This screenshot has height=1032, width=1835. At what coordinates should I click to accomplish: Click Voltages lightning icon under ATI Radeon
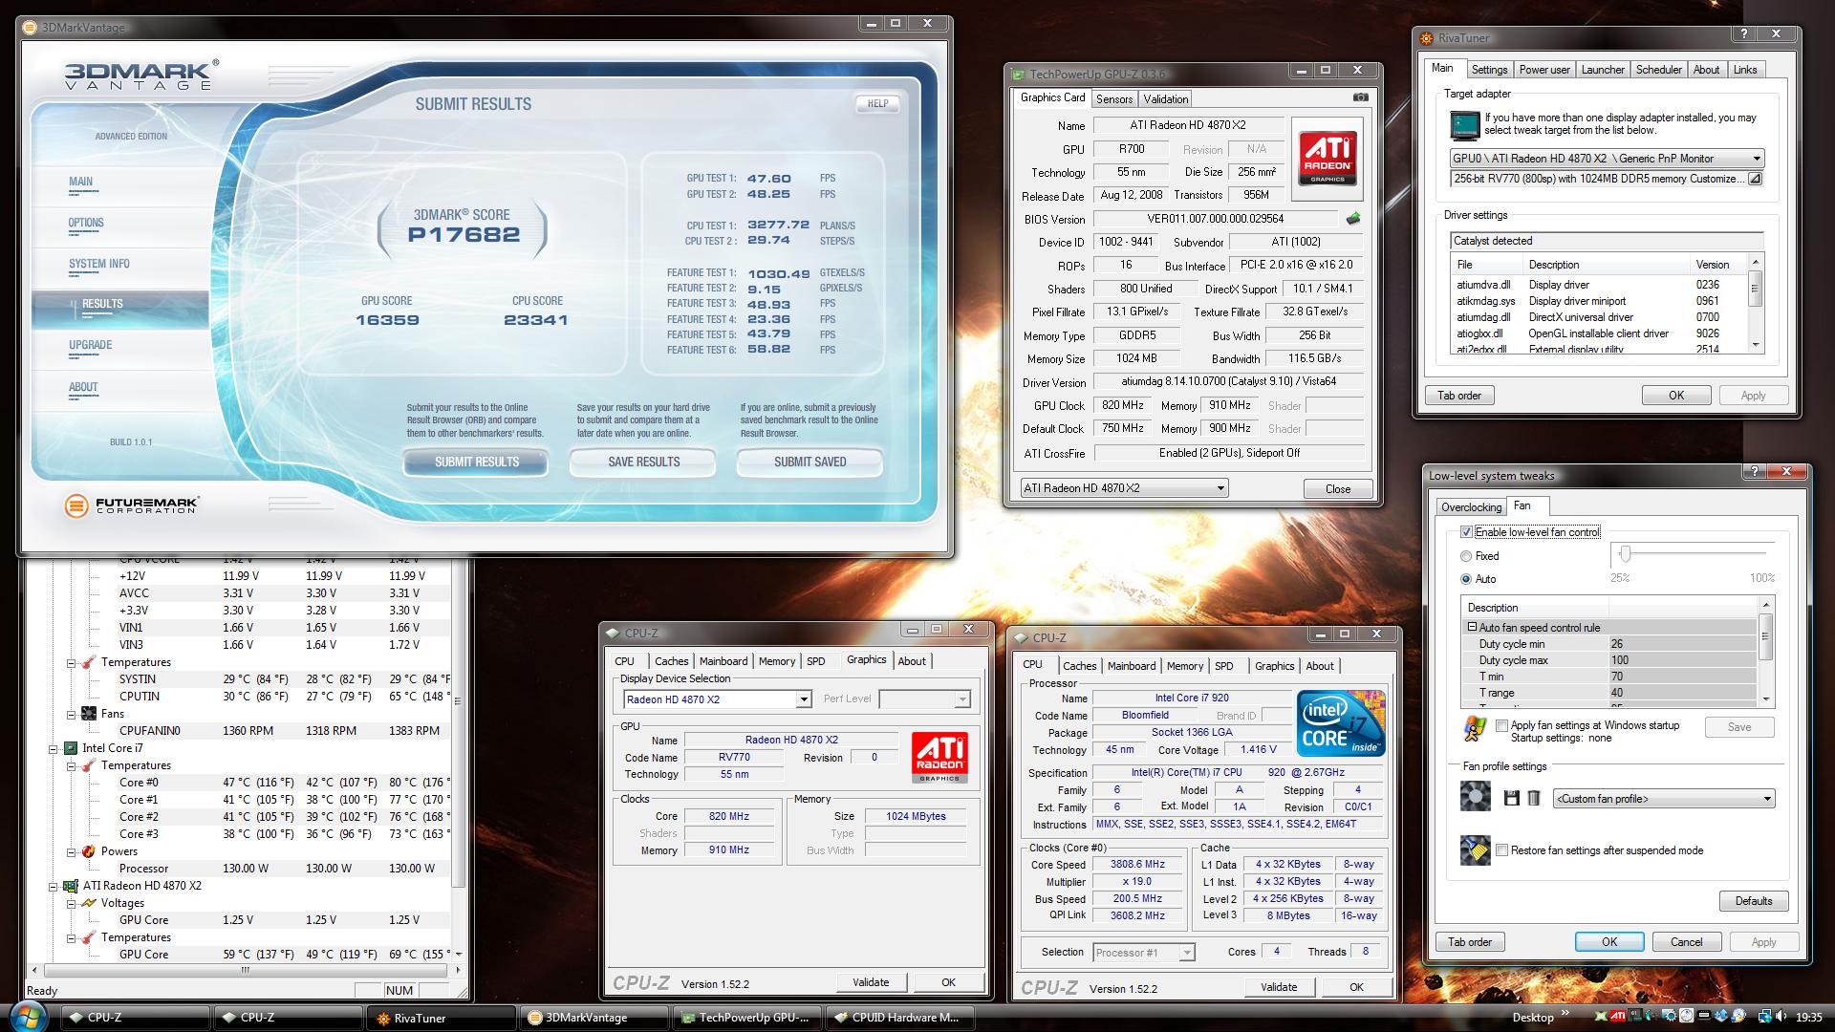(89, 903)
